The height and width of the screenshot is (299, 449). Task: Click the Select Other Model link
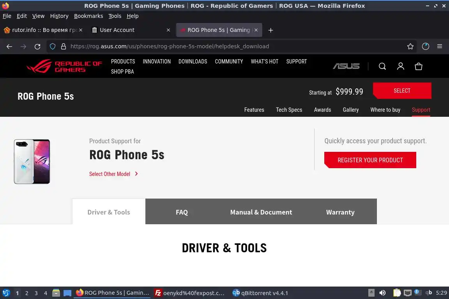[x=110, y=174]
